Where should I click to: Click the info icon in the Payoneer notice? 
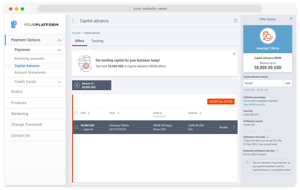point(247,162)
